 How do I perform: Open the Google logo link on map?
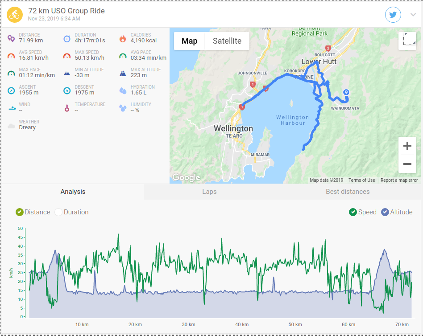click(x=186, y=177)
